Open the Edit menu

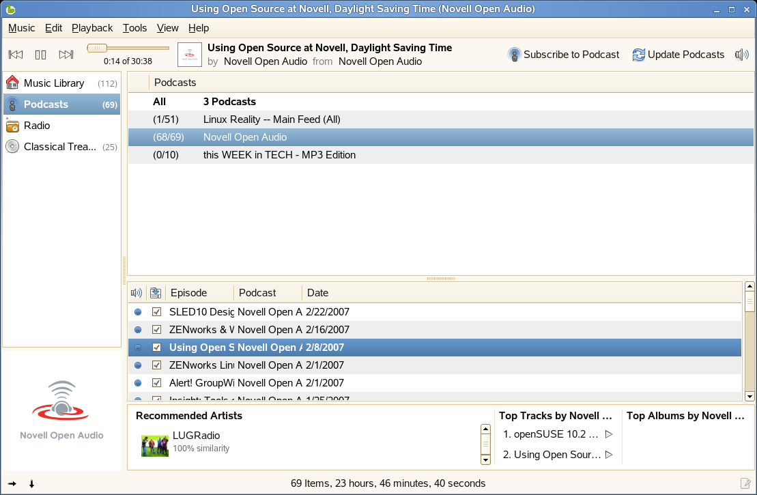coord(54,28)
